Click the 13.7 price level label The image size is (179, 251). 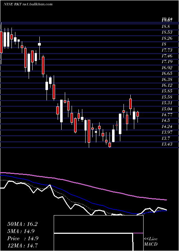(x=166, y=138)
